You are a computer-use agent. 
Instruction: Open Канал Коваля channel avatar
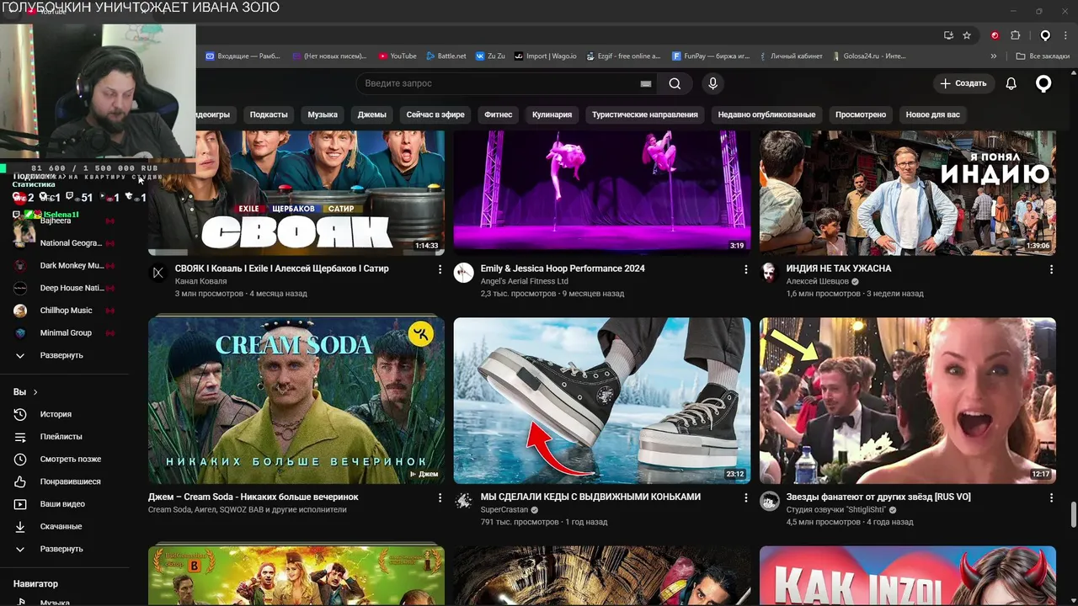pyautogui.click(x=157, y=273)
